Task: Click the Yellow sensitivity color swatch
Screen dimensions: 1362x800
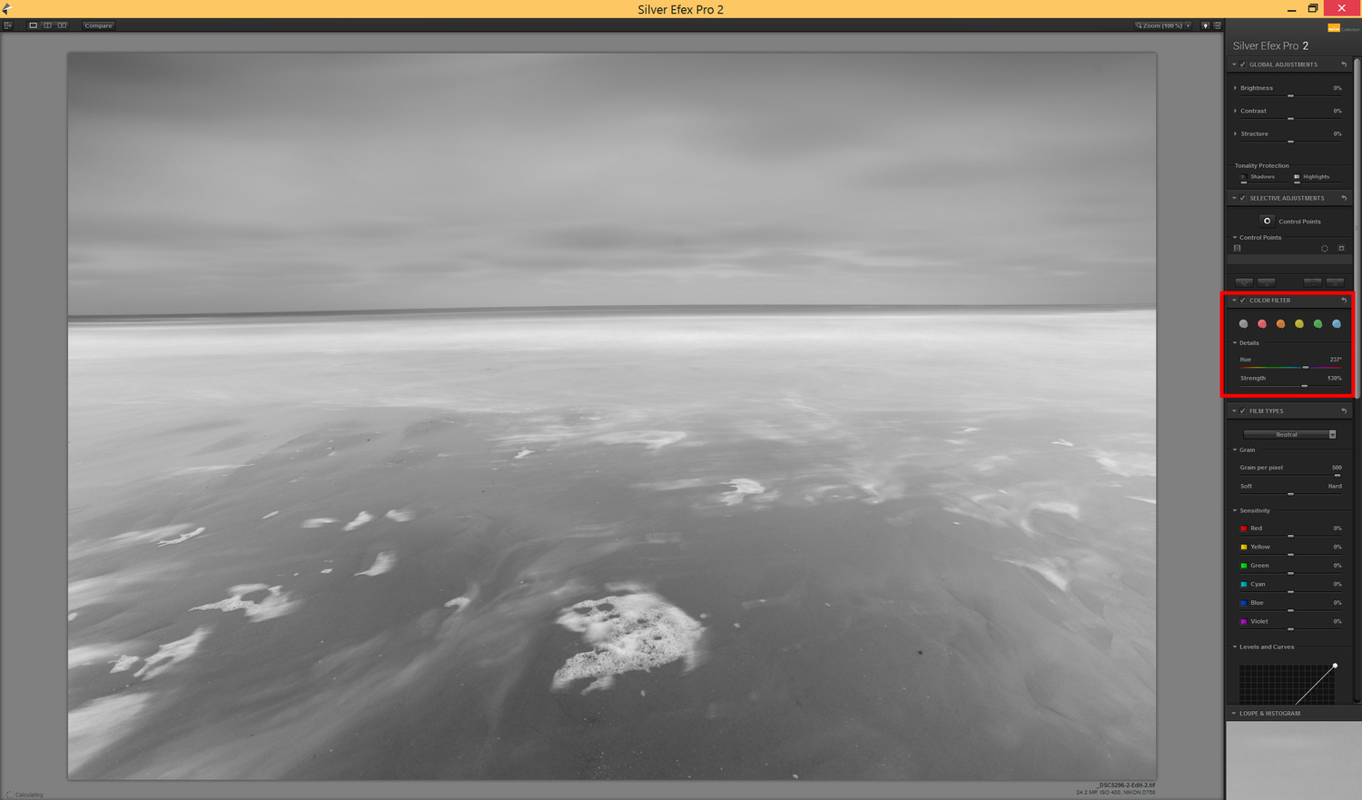Action: click(1244, 547)
